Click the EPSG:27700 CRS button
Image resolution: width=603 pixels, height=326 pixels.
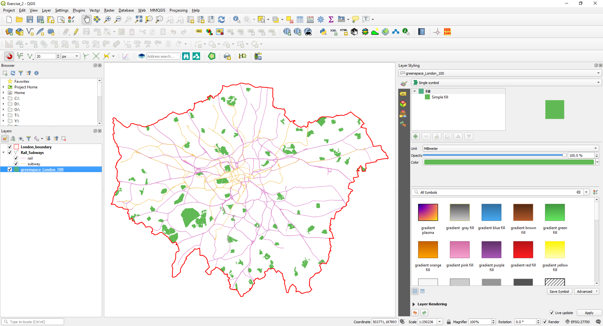578,322
